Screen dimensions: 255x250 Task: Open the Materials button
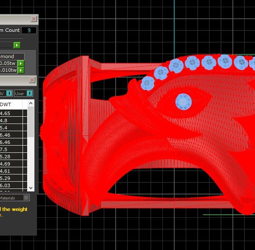point(14,198)
